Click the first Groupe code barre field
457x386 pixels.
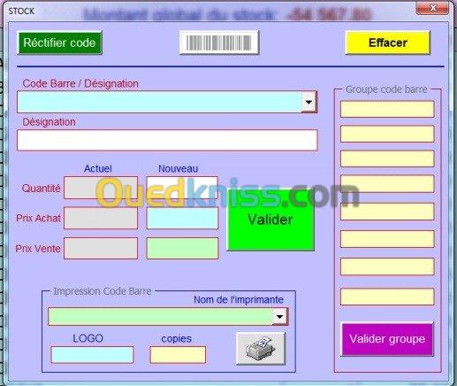coord(387,109)
